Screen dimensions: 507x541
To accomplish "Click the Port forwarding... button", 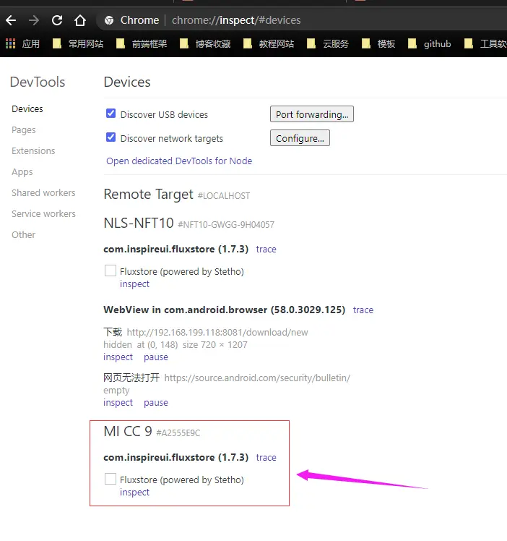I will [312, 114].
